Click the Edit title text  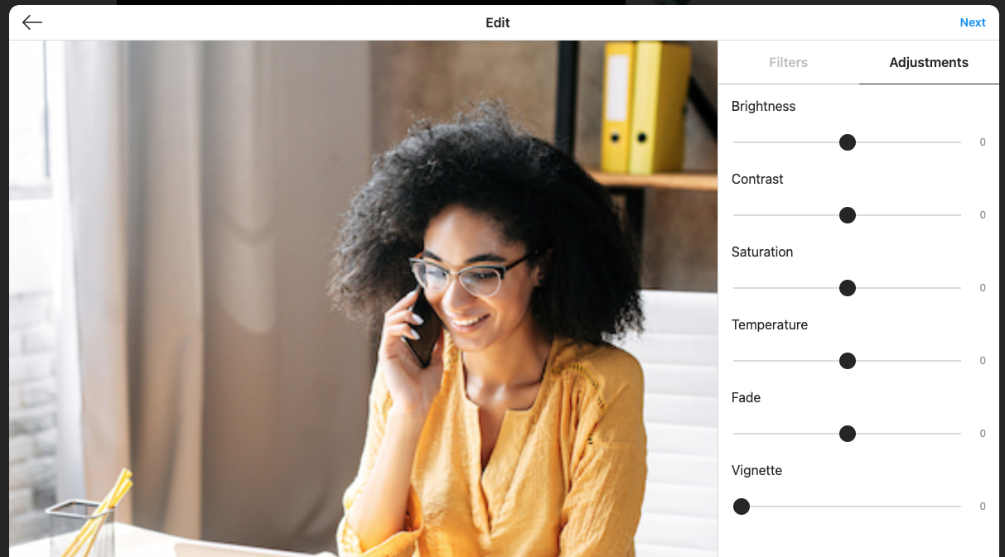(498, 22)
